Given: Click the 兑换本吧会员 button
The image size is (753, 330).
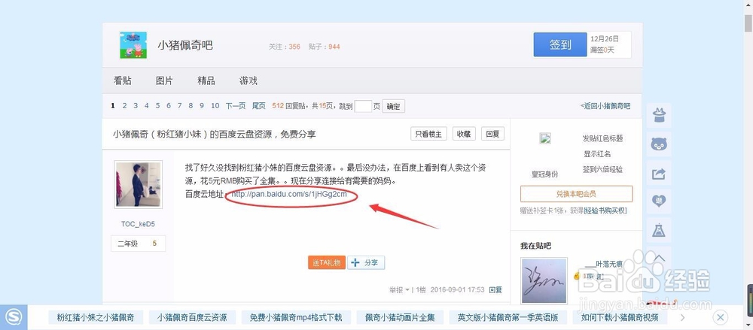Looking at the screenshot, I should point(576,194).
